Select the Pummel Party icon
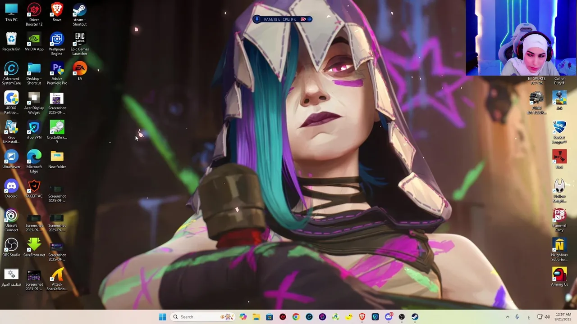The width and height of the screenshot is (577, 324). click(x=559, y=220)
